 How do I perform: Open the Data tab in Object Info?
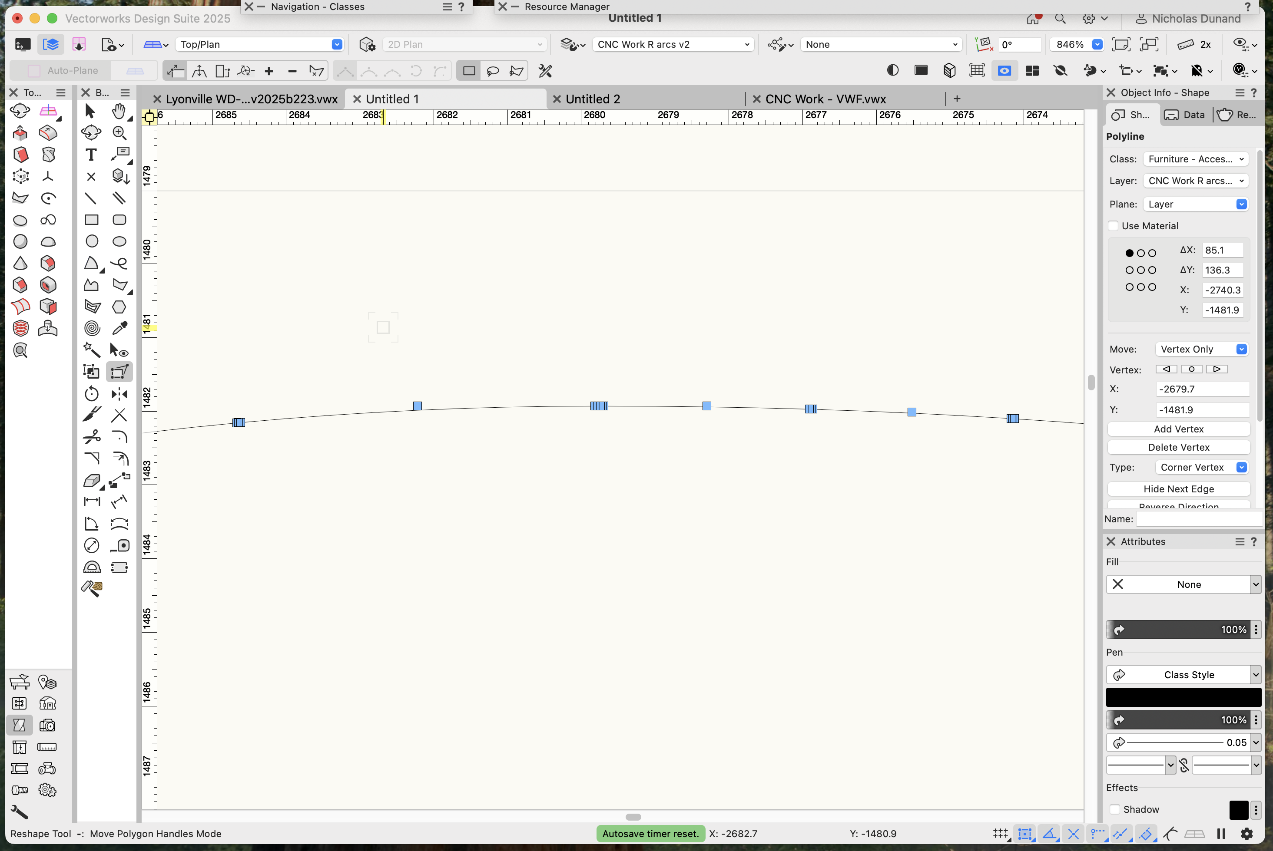(1186, 115)
